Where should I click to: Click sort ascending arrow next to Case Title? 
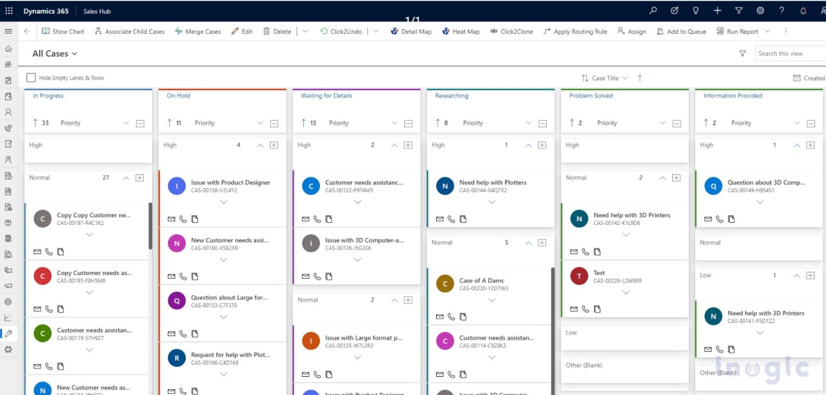click(x=640, y=78)
